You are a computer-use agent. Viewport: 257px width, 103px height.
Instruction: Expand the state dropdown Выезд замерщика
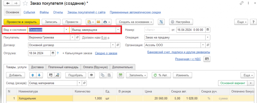(x=118, y=30)
